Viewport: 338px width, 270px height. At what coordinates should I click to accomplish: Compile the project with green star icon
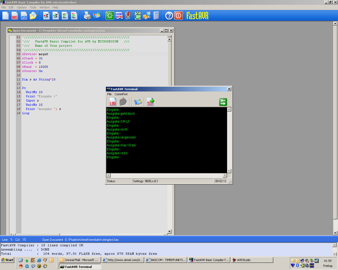pos(110,16)
